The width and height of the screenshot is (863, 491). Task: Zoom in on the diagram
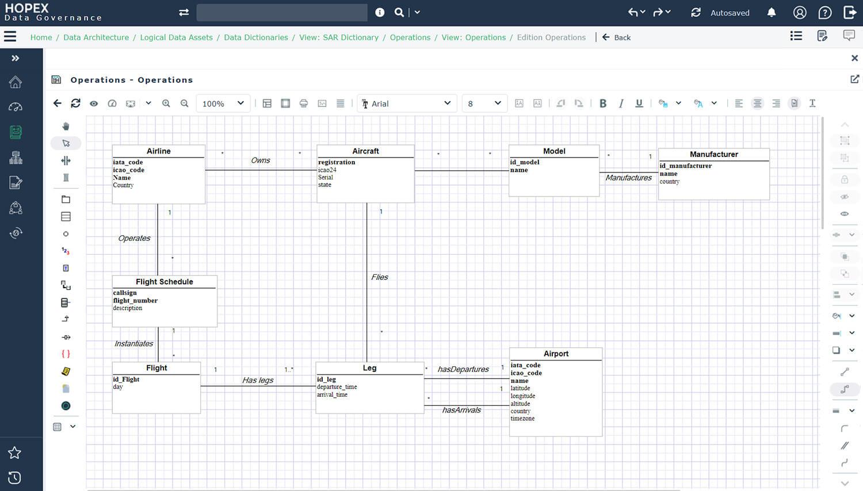point(166,103)
